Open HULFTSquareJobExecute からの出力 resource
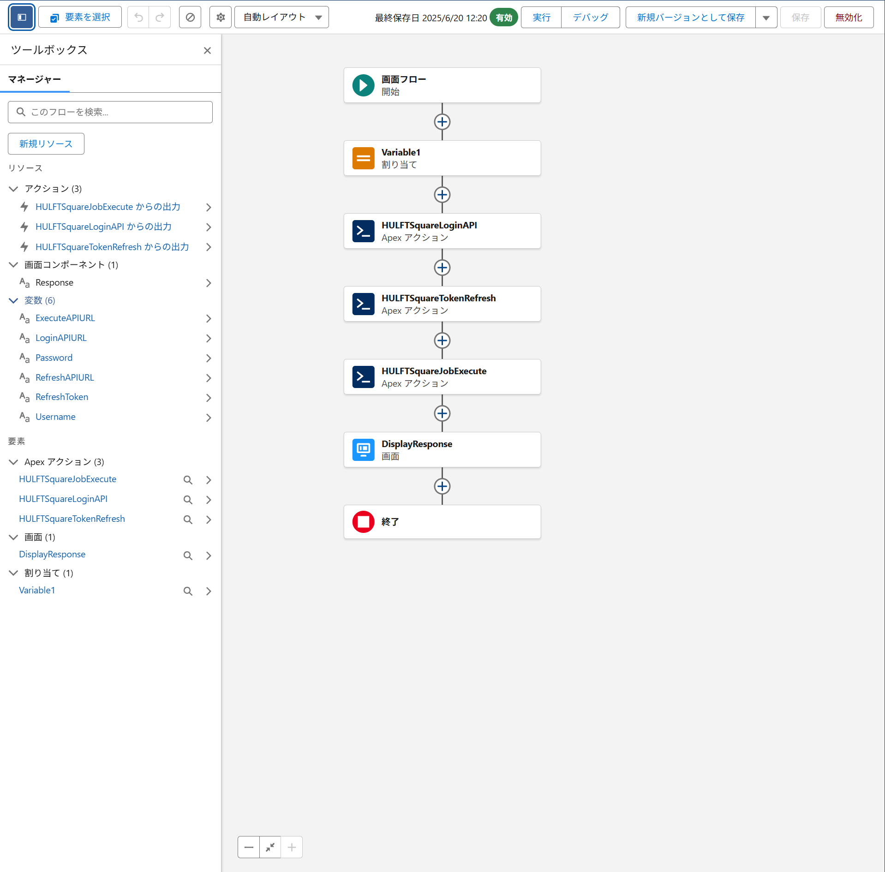The width and height of the screenshot is (885, 872). (108, 207)
